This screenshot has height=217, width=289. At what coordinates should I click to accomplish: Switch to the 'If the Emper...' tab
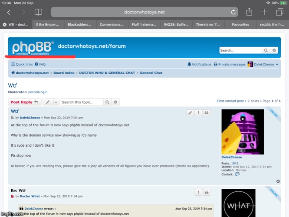tap(47, 24)
